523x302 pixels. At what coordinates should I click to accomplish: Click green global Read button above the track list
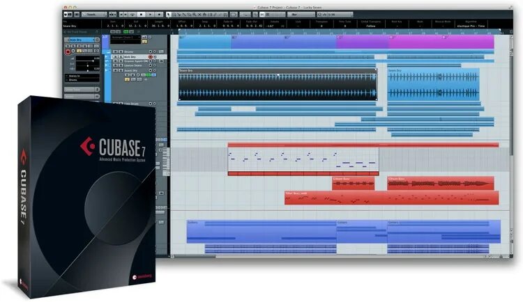pyautogui.click(x=126, y=32)
